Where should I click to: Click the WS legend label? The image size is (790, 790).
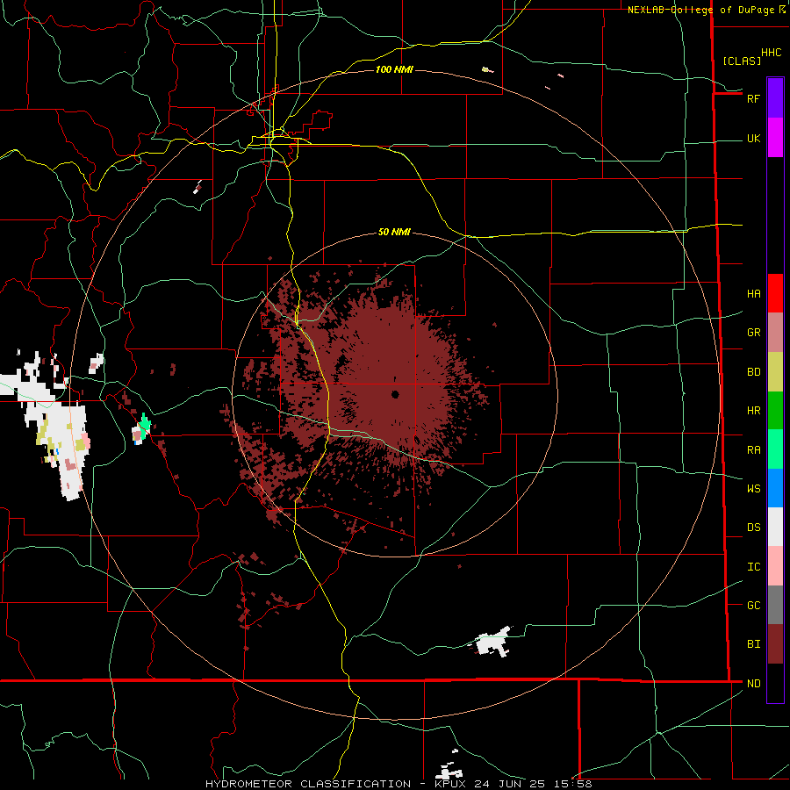(x=753, y=489)
